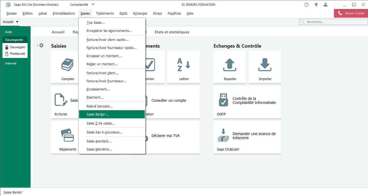Open the Sage Clic&Cash money icon
Viewport: 368px width, 196px height.
223,135
